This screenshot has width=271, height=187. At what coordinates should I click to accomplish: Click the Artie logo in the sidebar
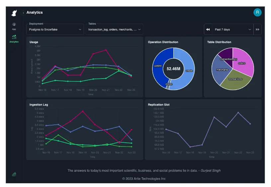point(14,13)
